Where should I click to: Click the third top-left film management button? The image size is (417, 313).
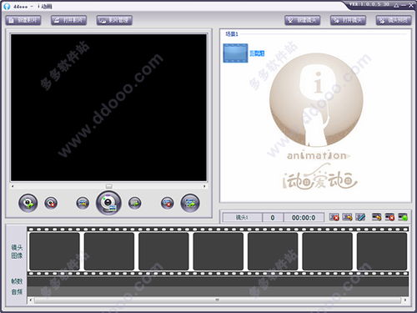point(114,20)
